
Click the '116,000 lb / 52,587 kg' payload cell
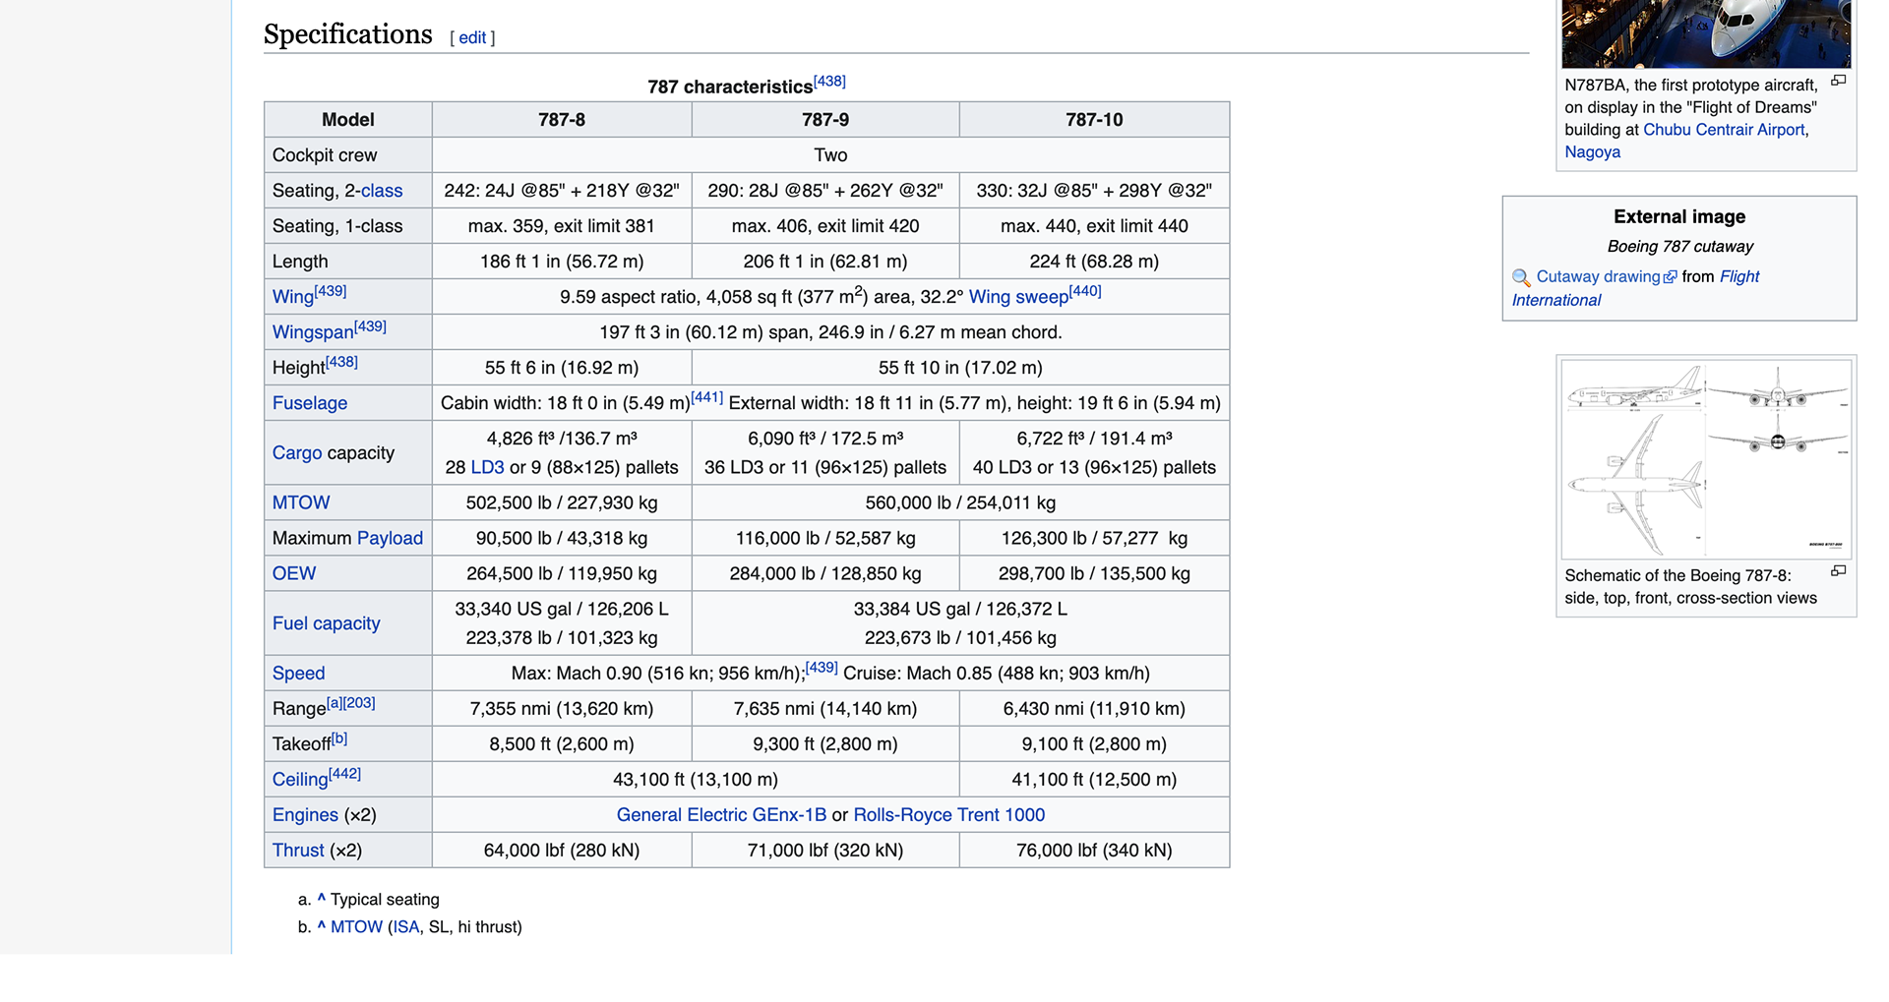[825, 539]
